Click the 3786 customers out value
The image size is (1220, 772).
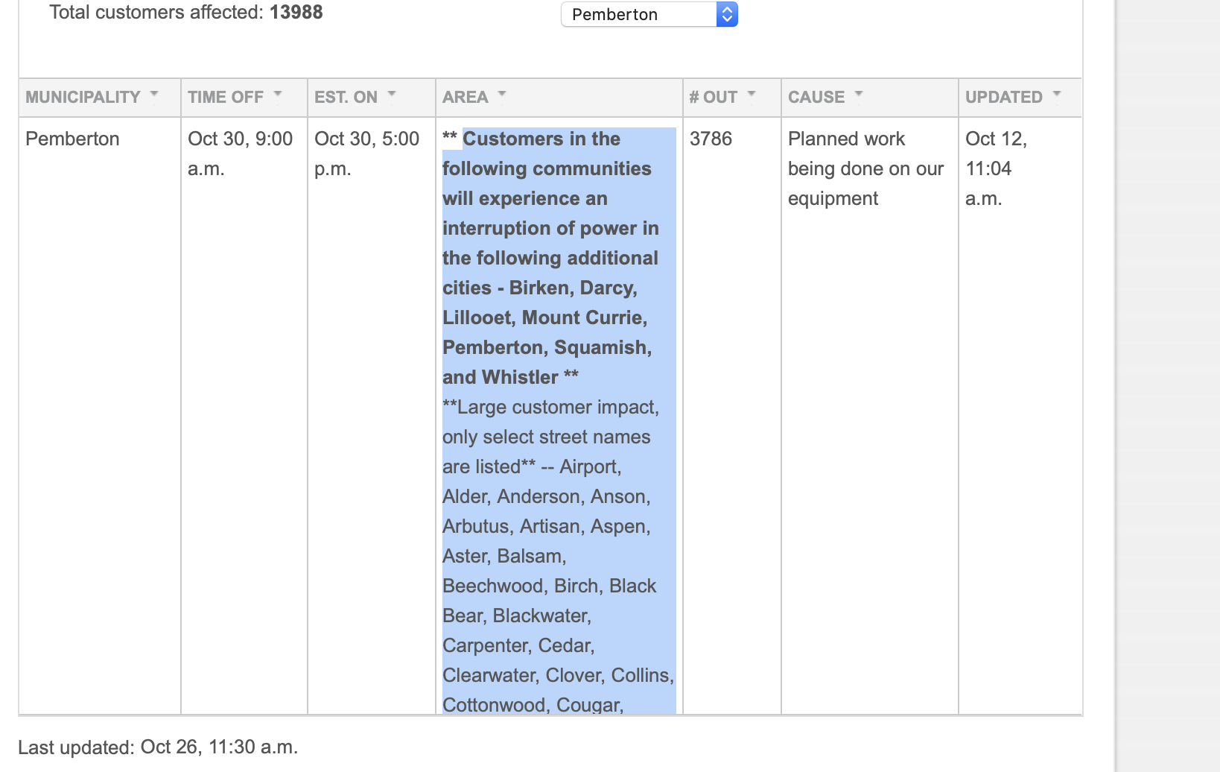pos(711,139)
